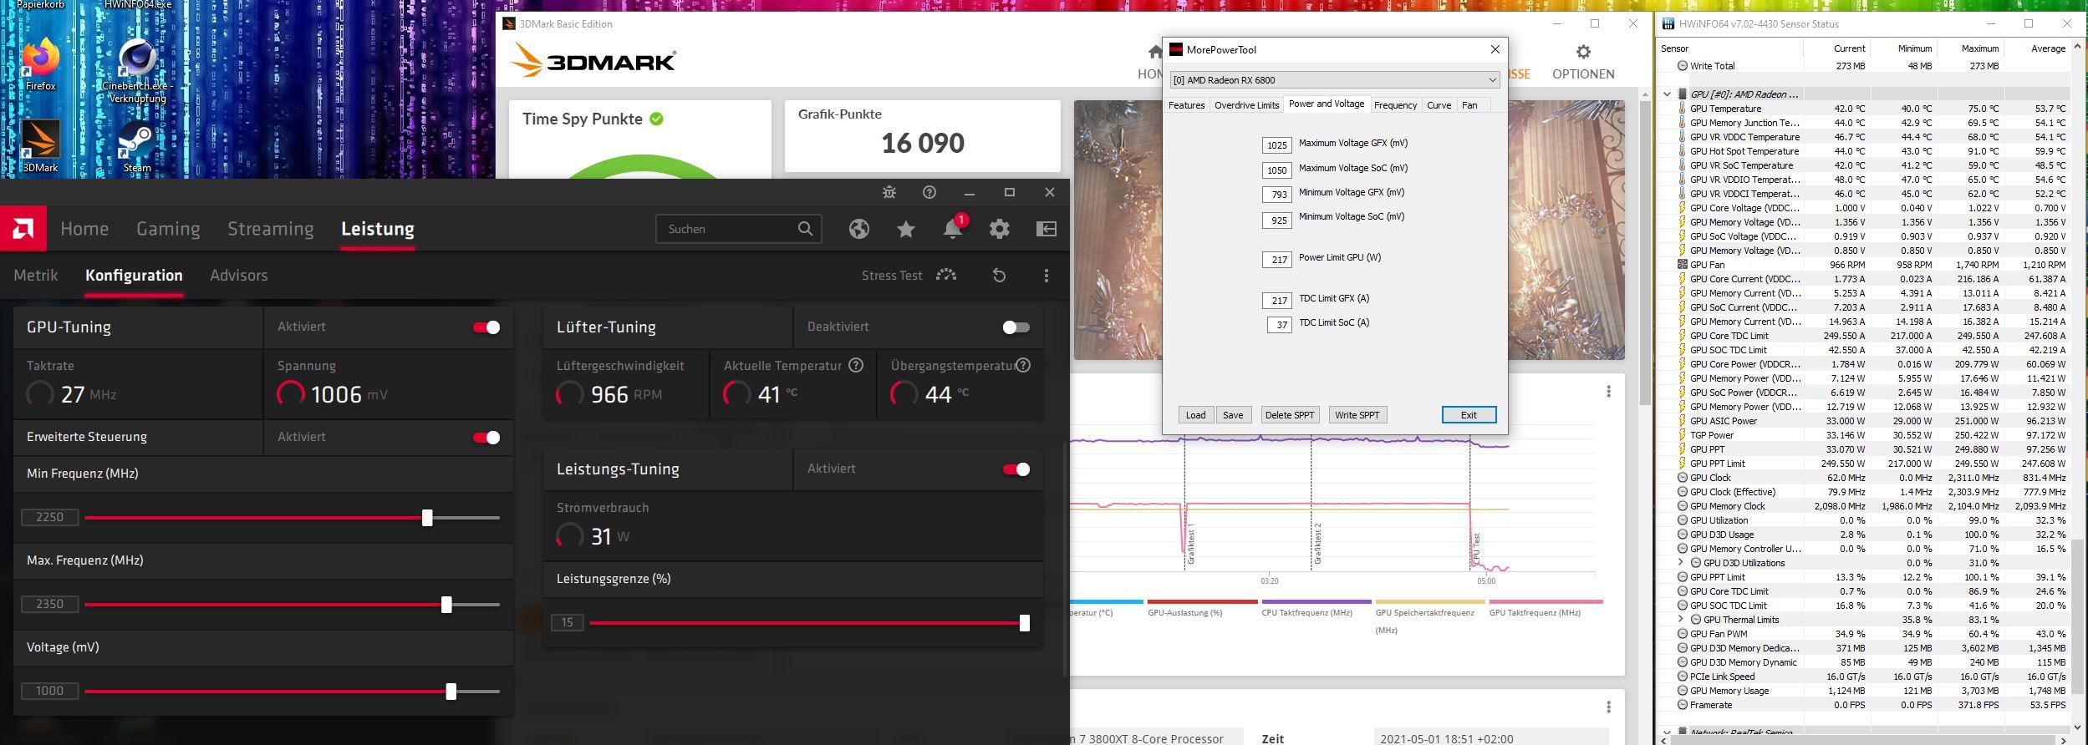The image size is (2088, 745).
Task: Click Min Frequenz value box 2250
Action: coord(50,518)
